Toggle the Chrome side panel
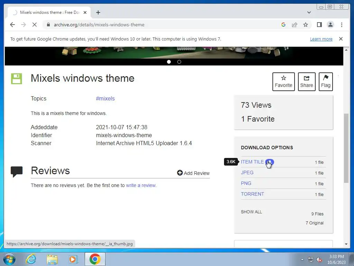The width and height of the screenshot is (354, 266). click(x=319, y=25)
